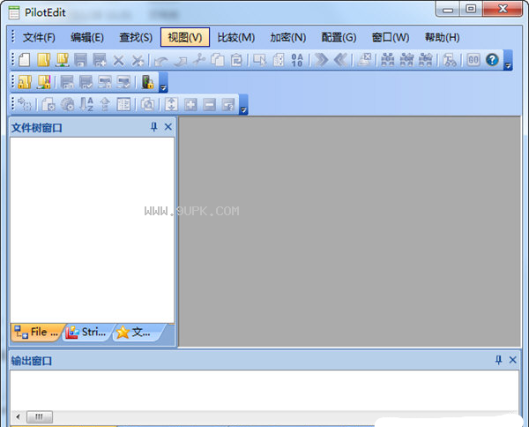Paste from the clipboard icon
529x427 pixels.
(236, 60)
